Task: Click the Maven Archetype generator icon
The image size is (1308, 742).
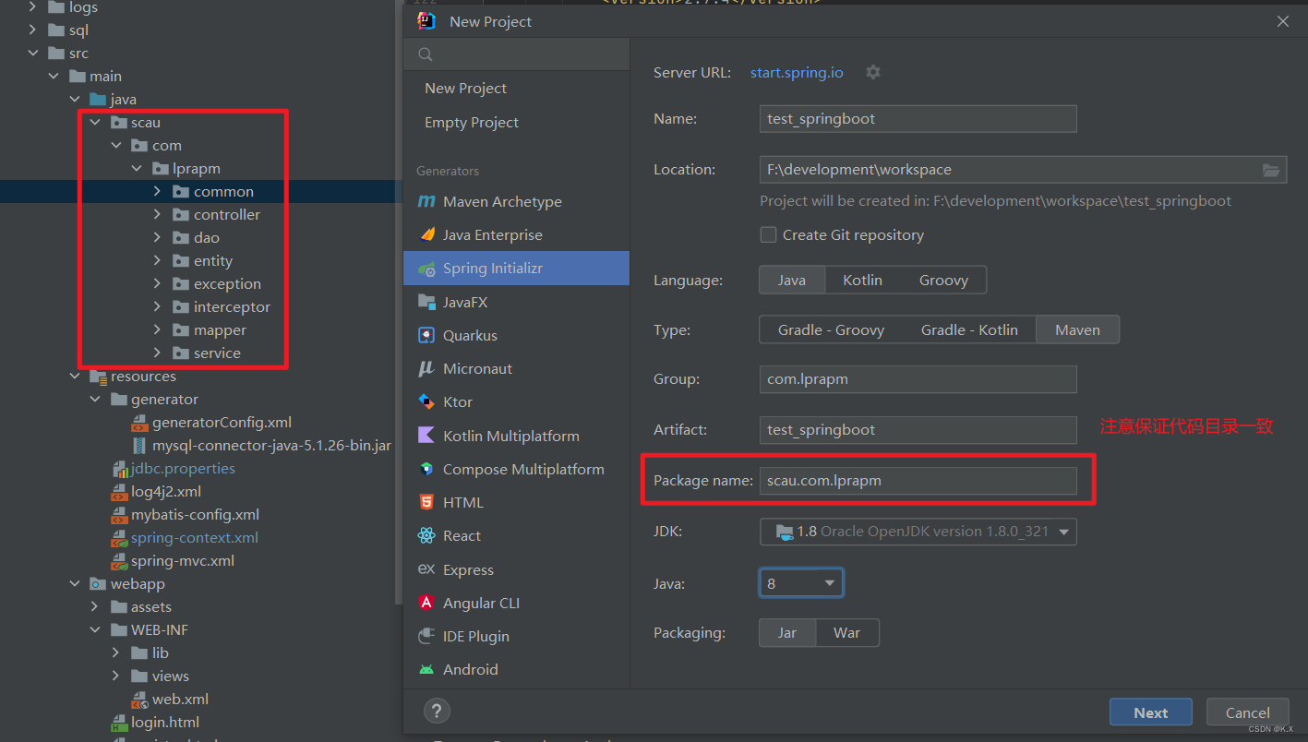Action: [x=426, y=201]
